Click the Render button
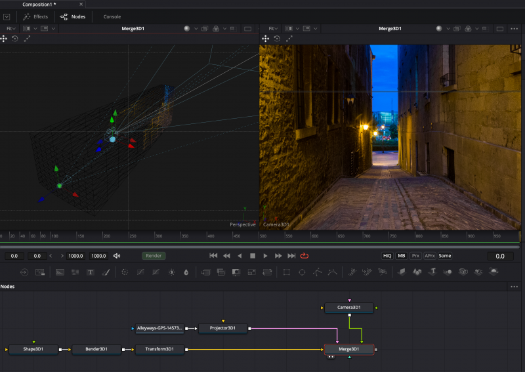Viewport: 525px width, 372px height. coord(154,256)
